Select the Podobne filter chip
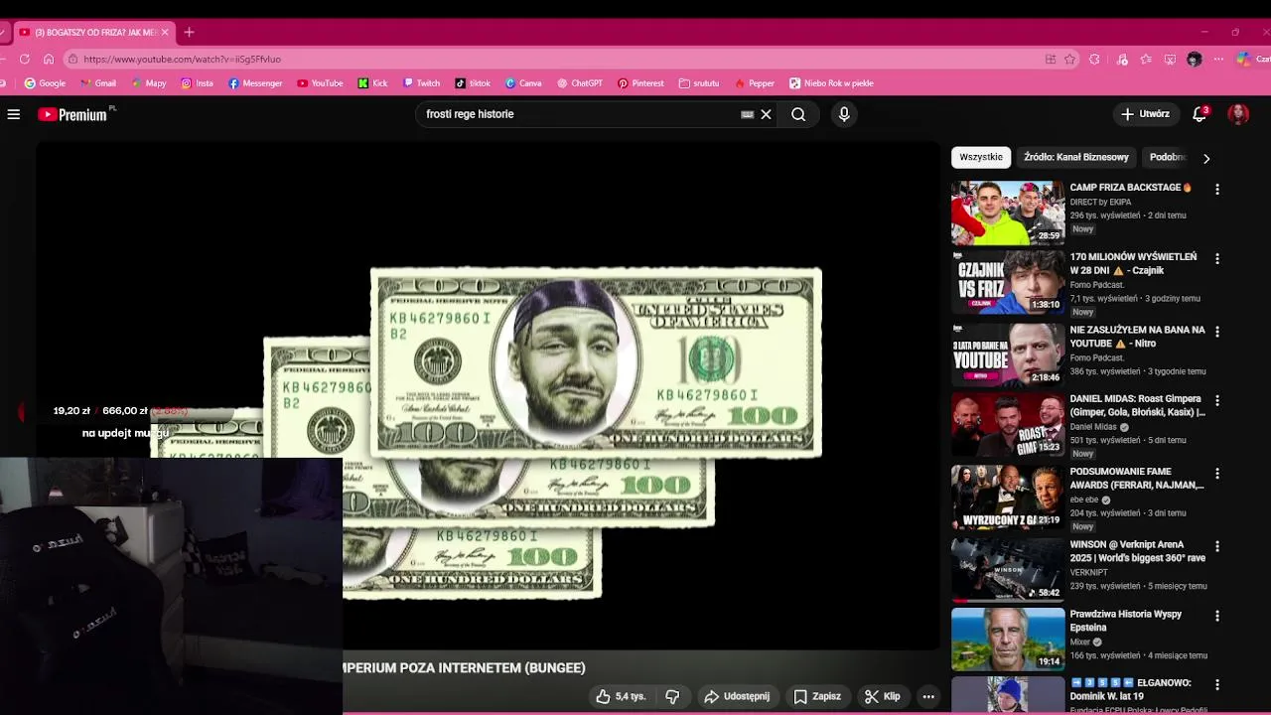Image resolution: width=1271 pixels, height=715 pixels. tap(1168, 157)
